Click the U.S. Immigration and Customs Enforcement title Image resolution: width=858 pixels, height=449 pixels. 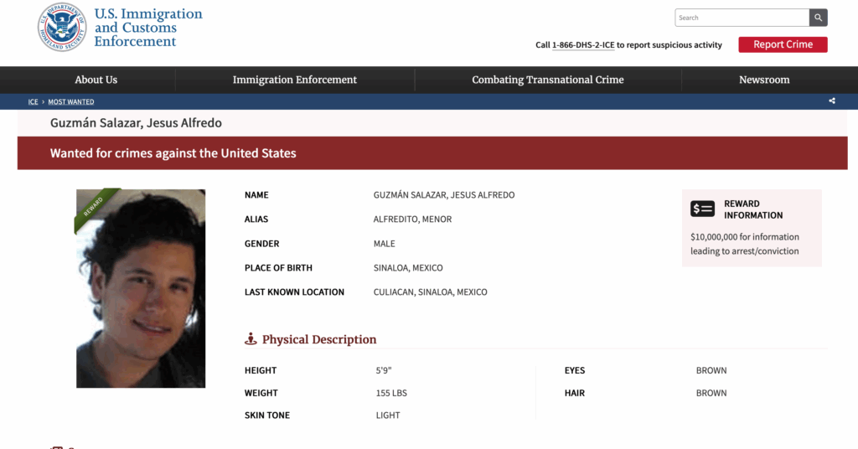click(x=148, y=28)
